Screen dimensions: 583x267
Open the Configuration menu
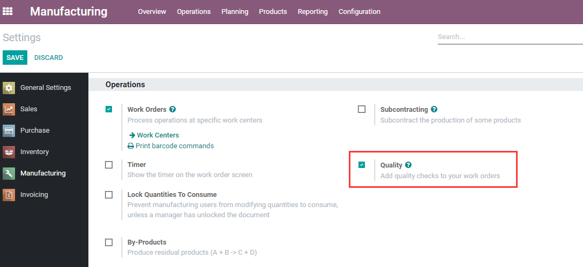pyautogui.click(x=360, y=12)
